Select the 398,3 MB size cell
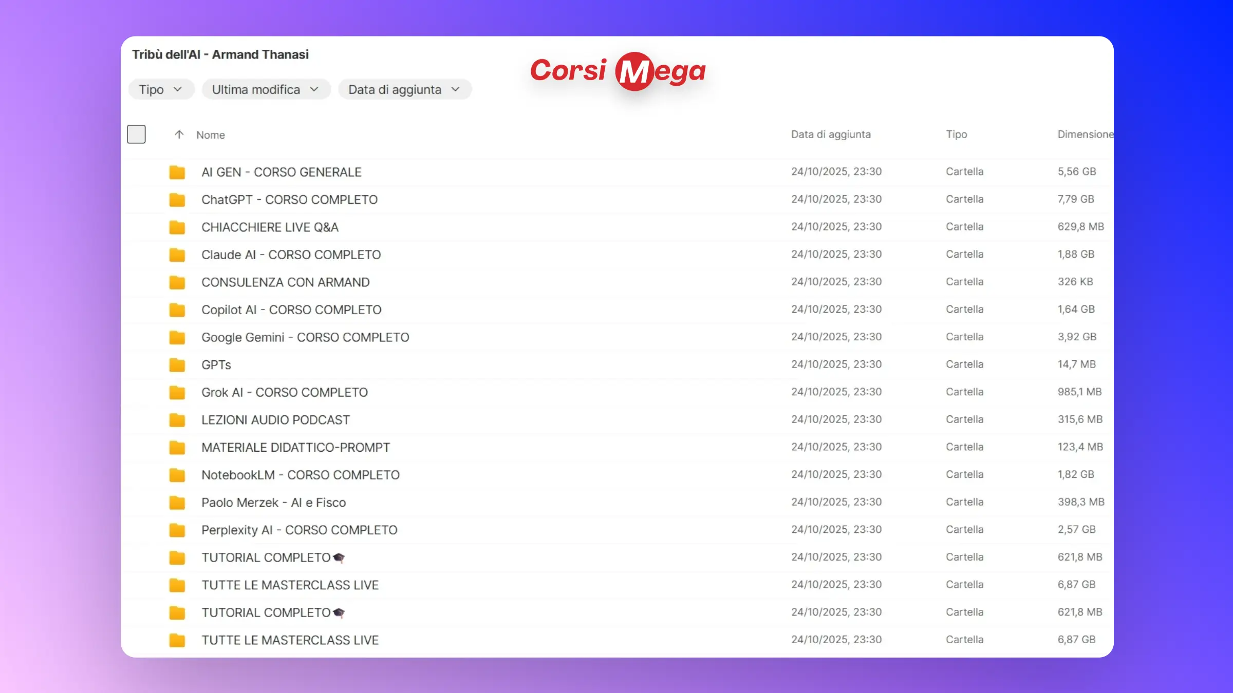 click(x=1081, y=502)
